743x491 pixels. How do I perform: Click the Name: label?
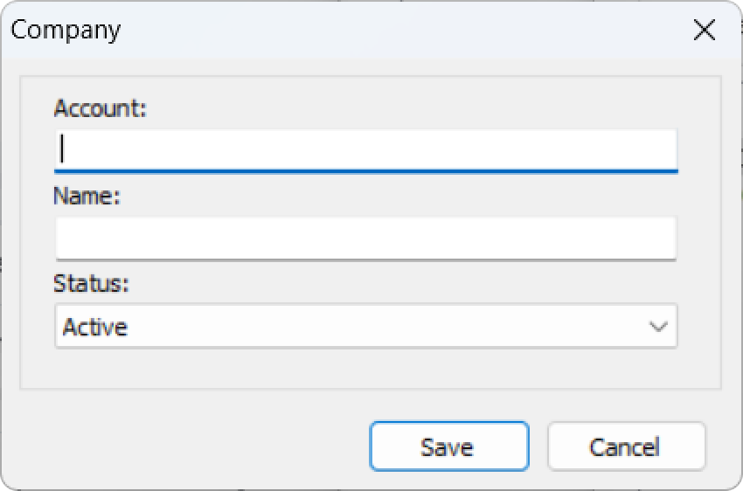[x=87, y=196]
